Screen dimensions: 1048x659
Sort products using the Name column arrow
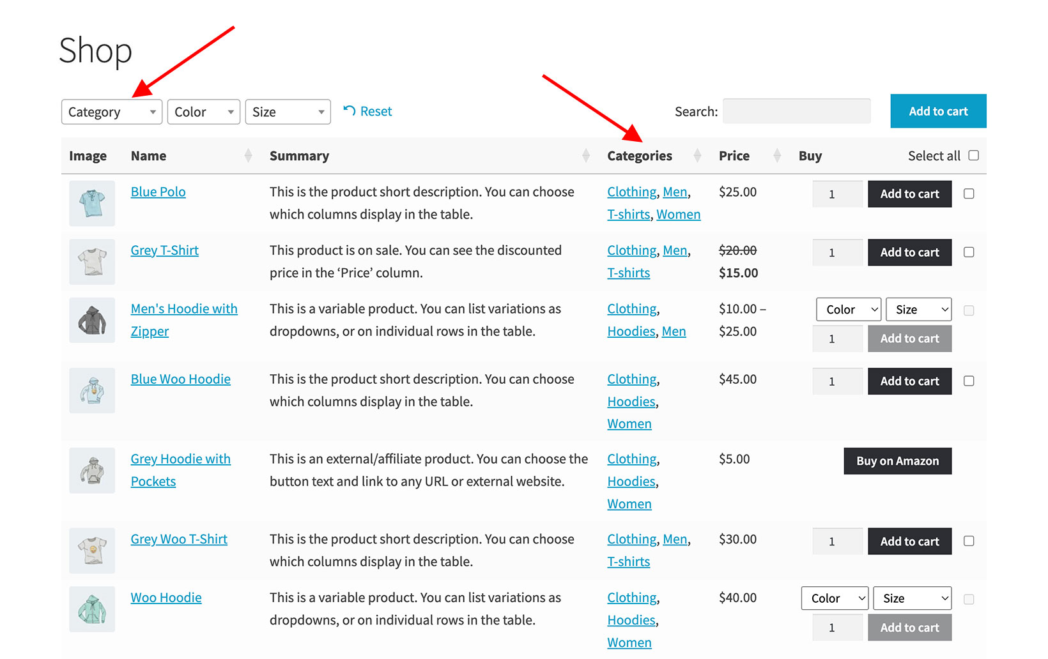tap(247, 155)
